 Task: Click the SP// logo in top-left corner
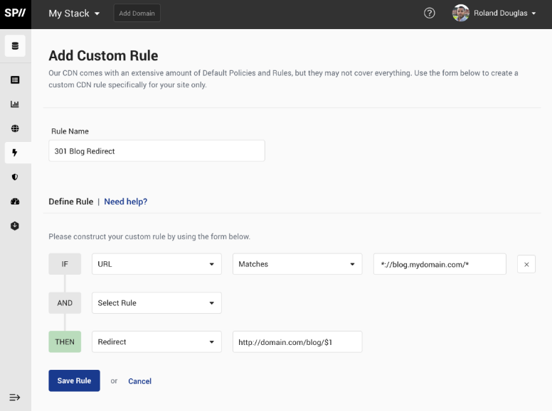point(15,13)
